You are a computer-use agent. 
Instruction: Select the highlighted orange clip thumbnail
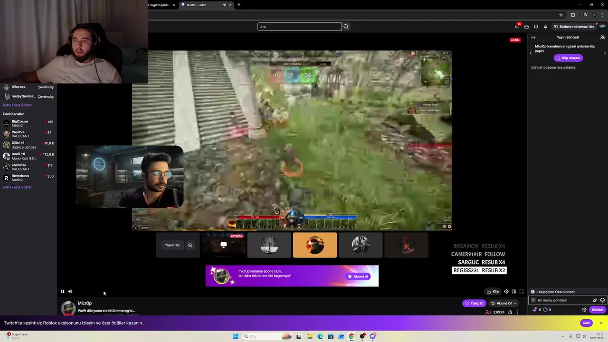click(315, 245)
